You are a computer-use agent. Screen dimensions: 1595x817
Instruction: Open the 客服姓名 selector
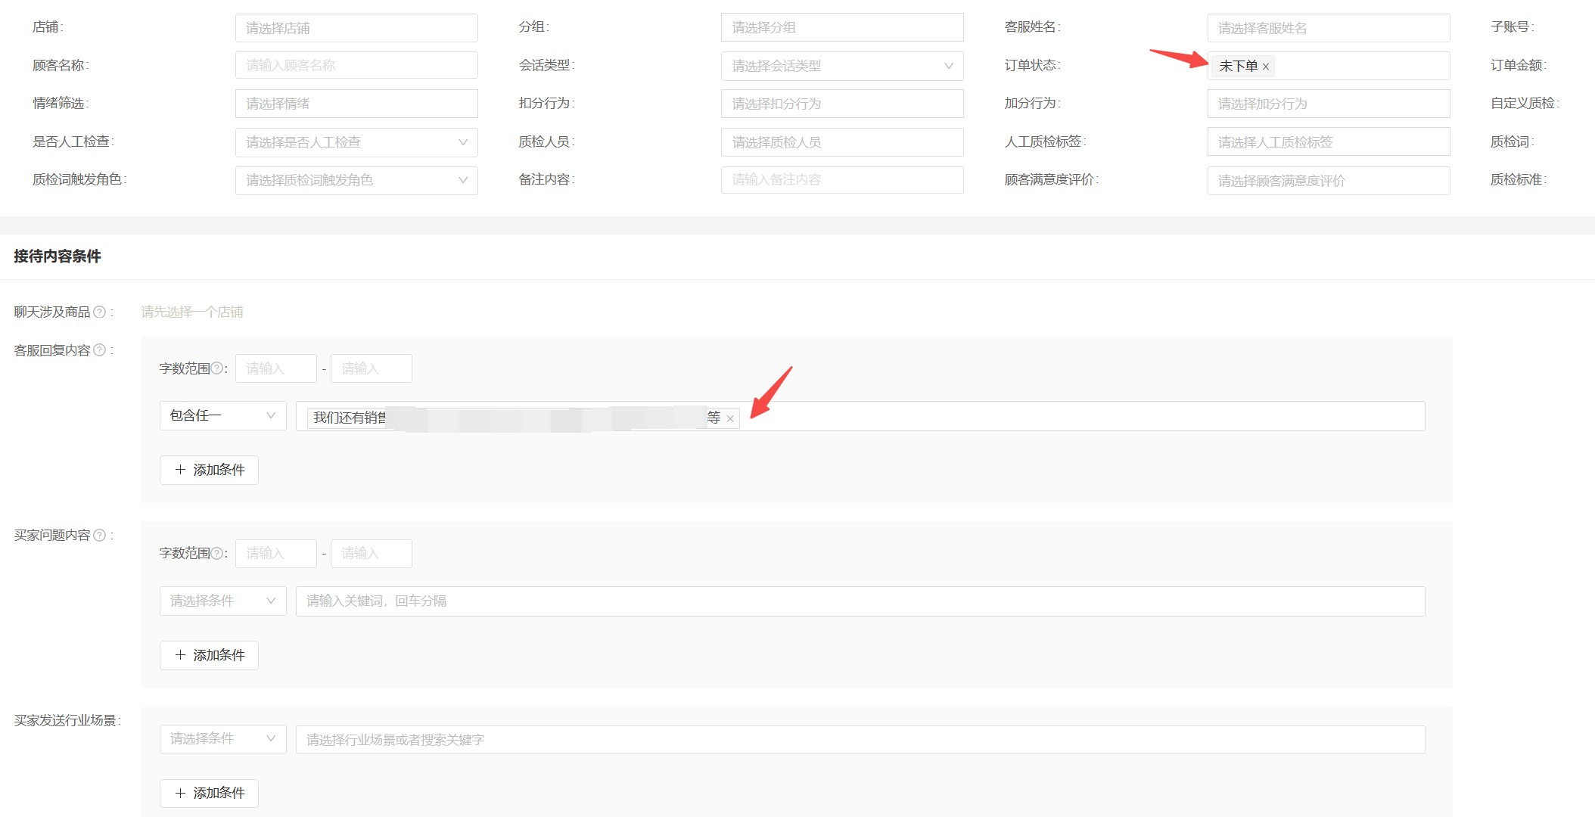coord(1329,28)
